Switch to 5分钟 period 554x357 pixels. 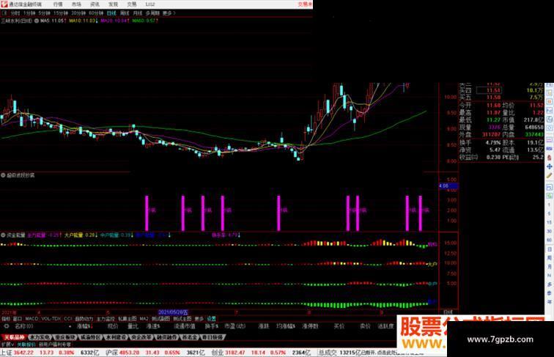44,13
